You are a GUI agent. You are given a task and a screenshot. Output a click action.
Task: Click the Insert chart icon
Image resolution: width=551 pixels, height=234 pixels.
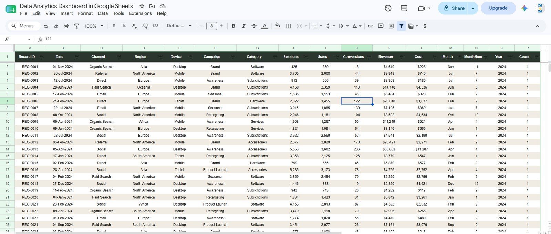click(391, 26)
